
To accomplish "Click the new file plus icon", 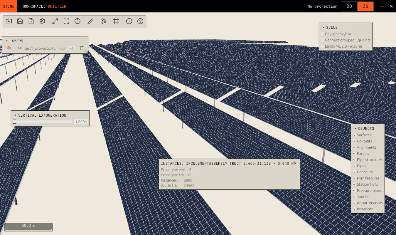I will 31,21.
